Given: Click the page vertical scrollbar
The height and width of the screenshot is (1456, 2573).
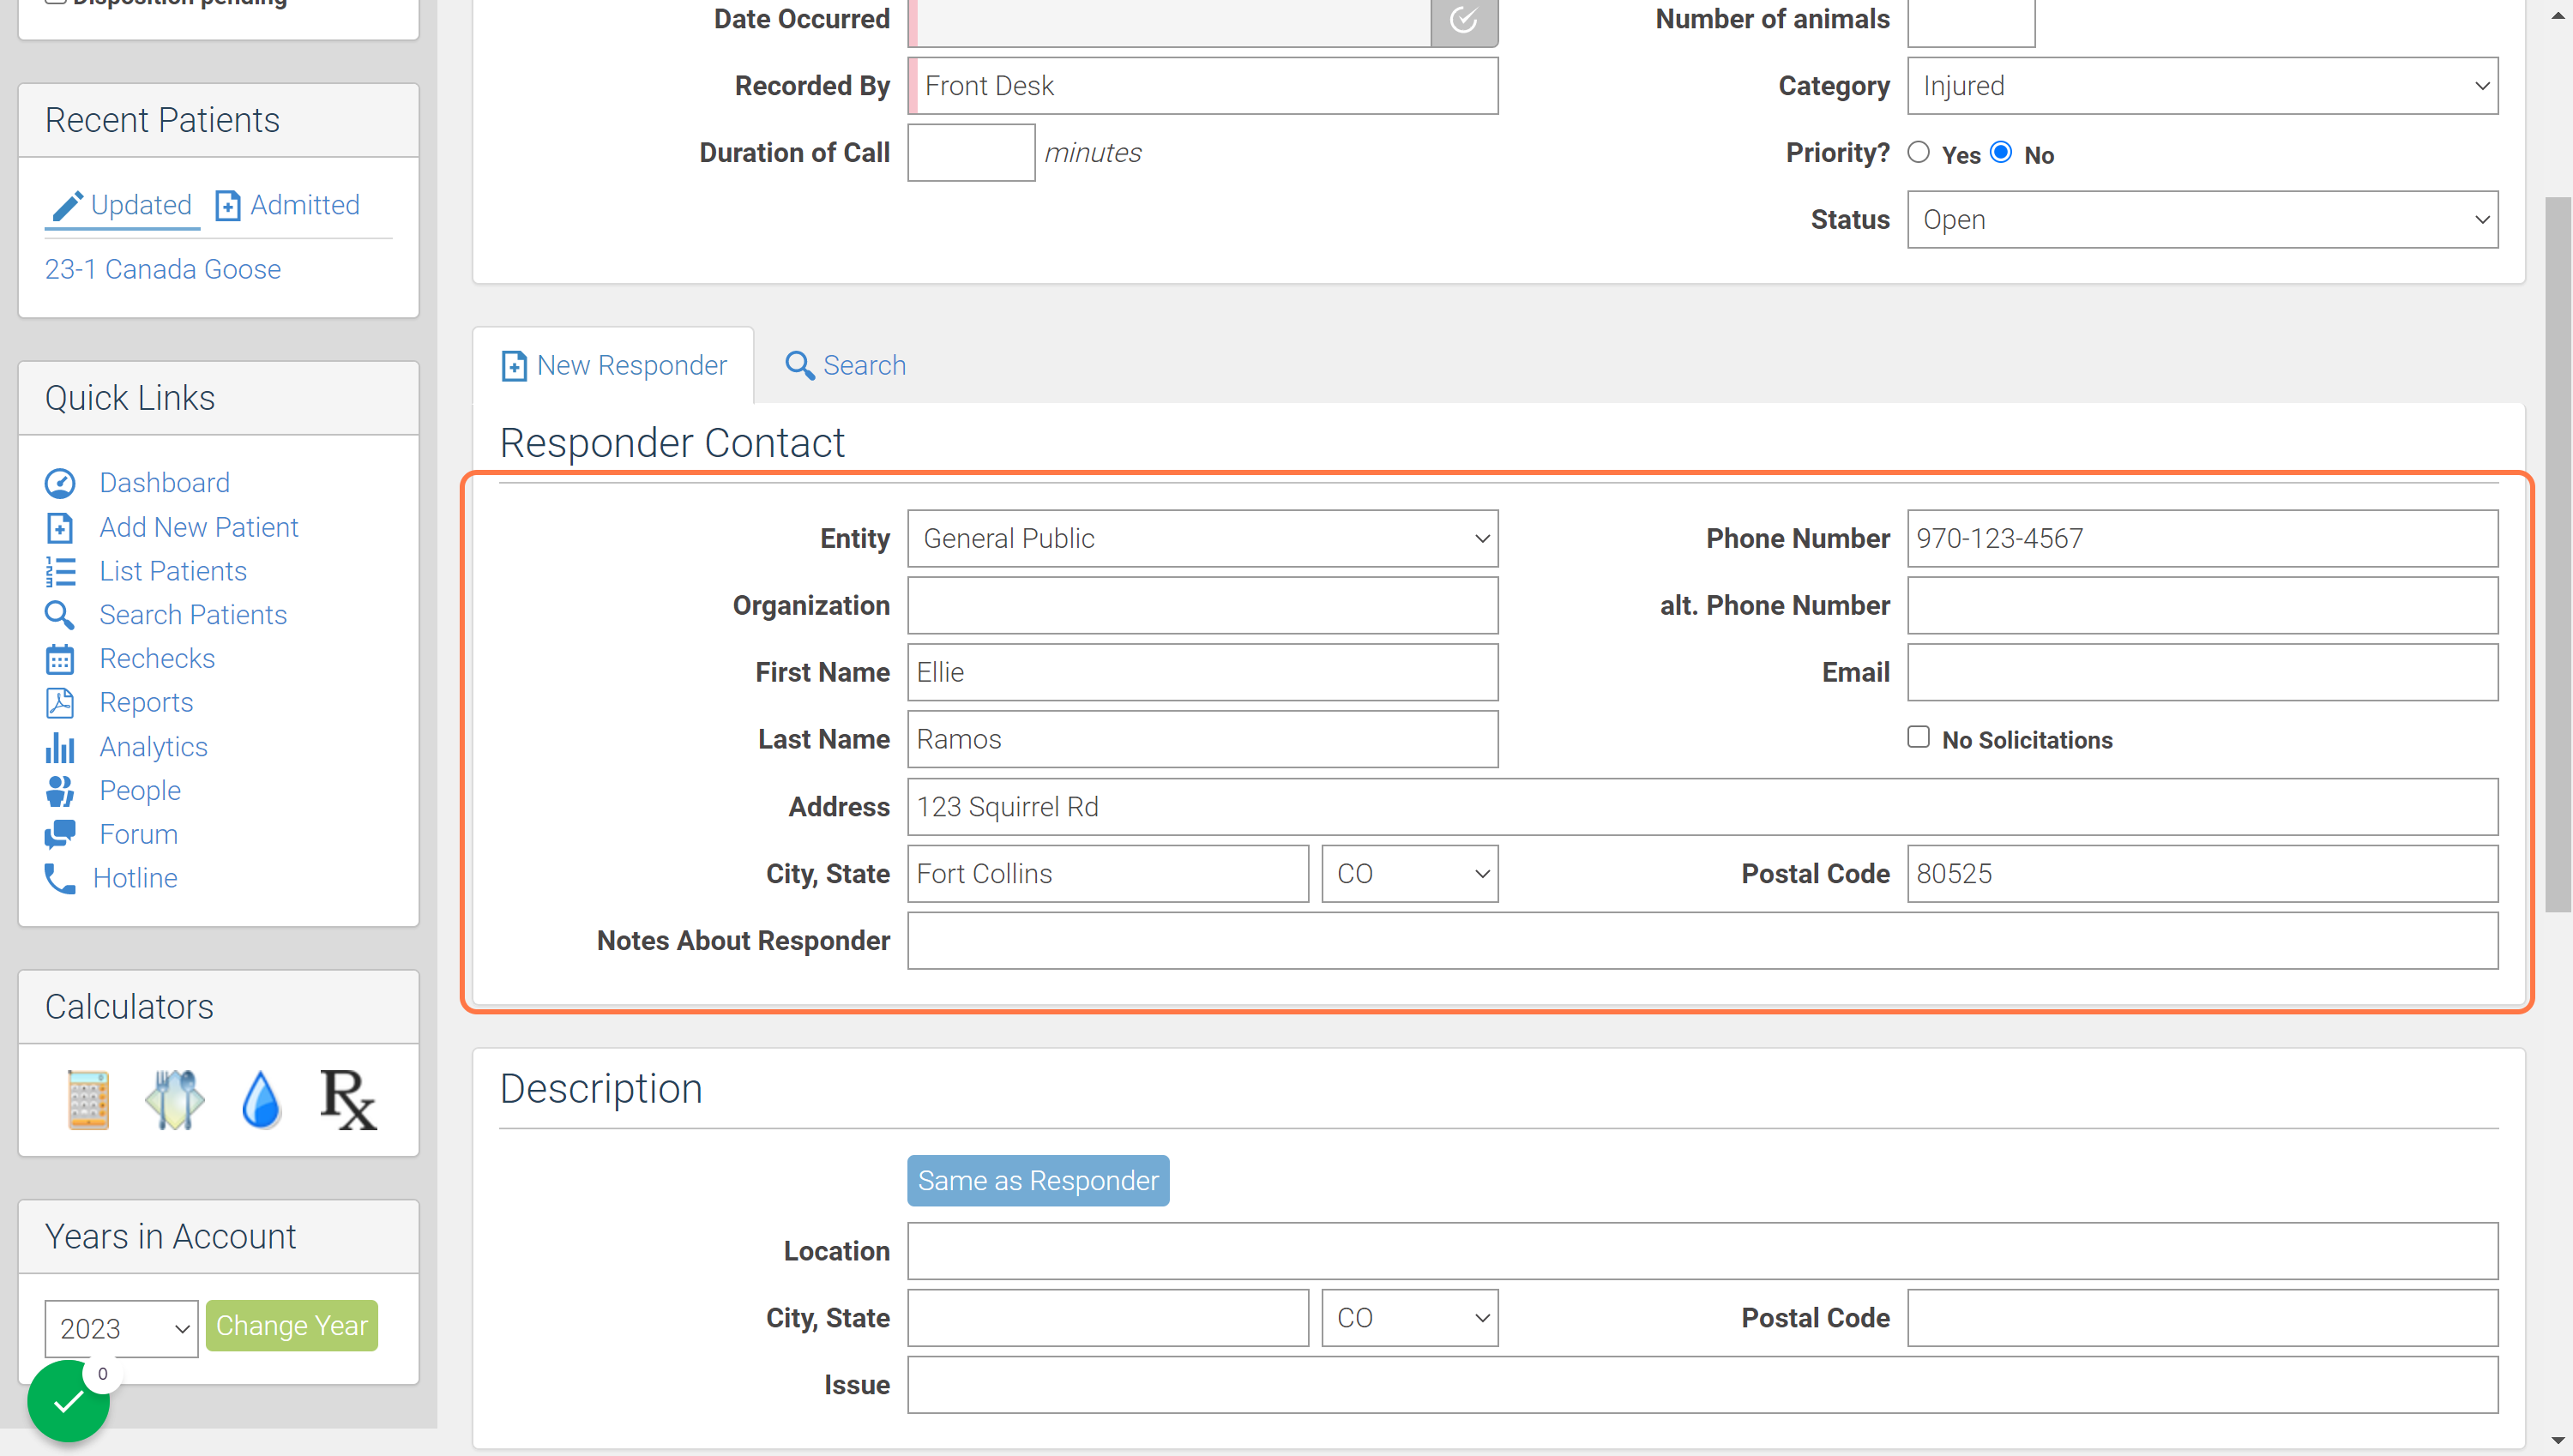Looking at the screenshot, I should [2558, 555].
